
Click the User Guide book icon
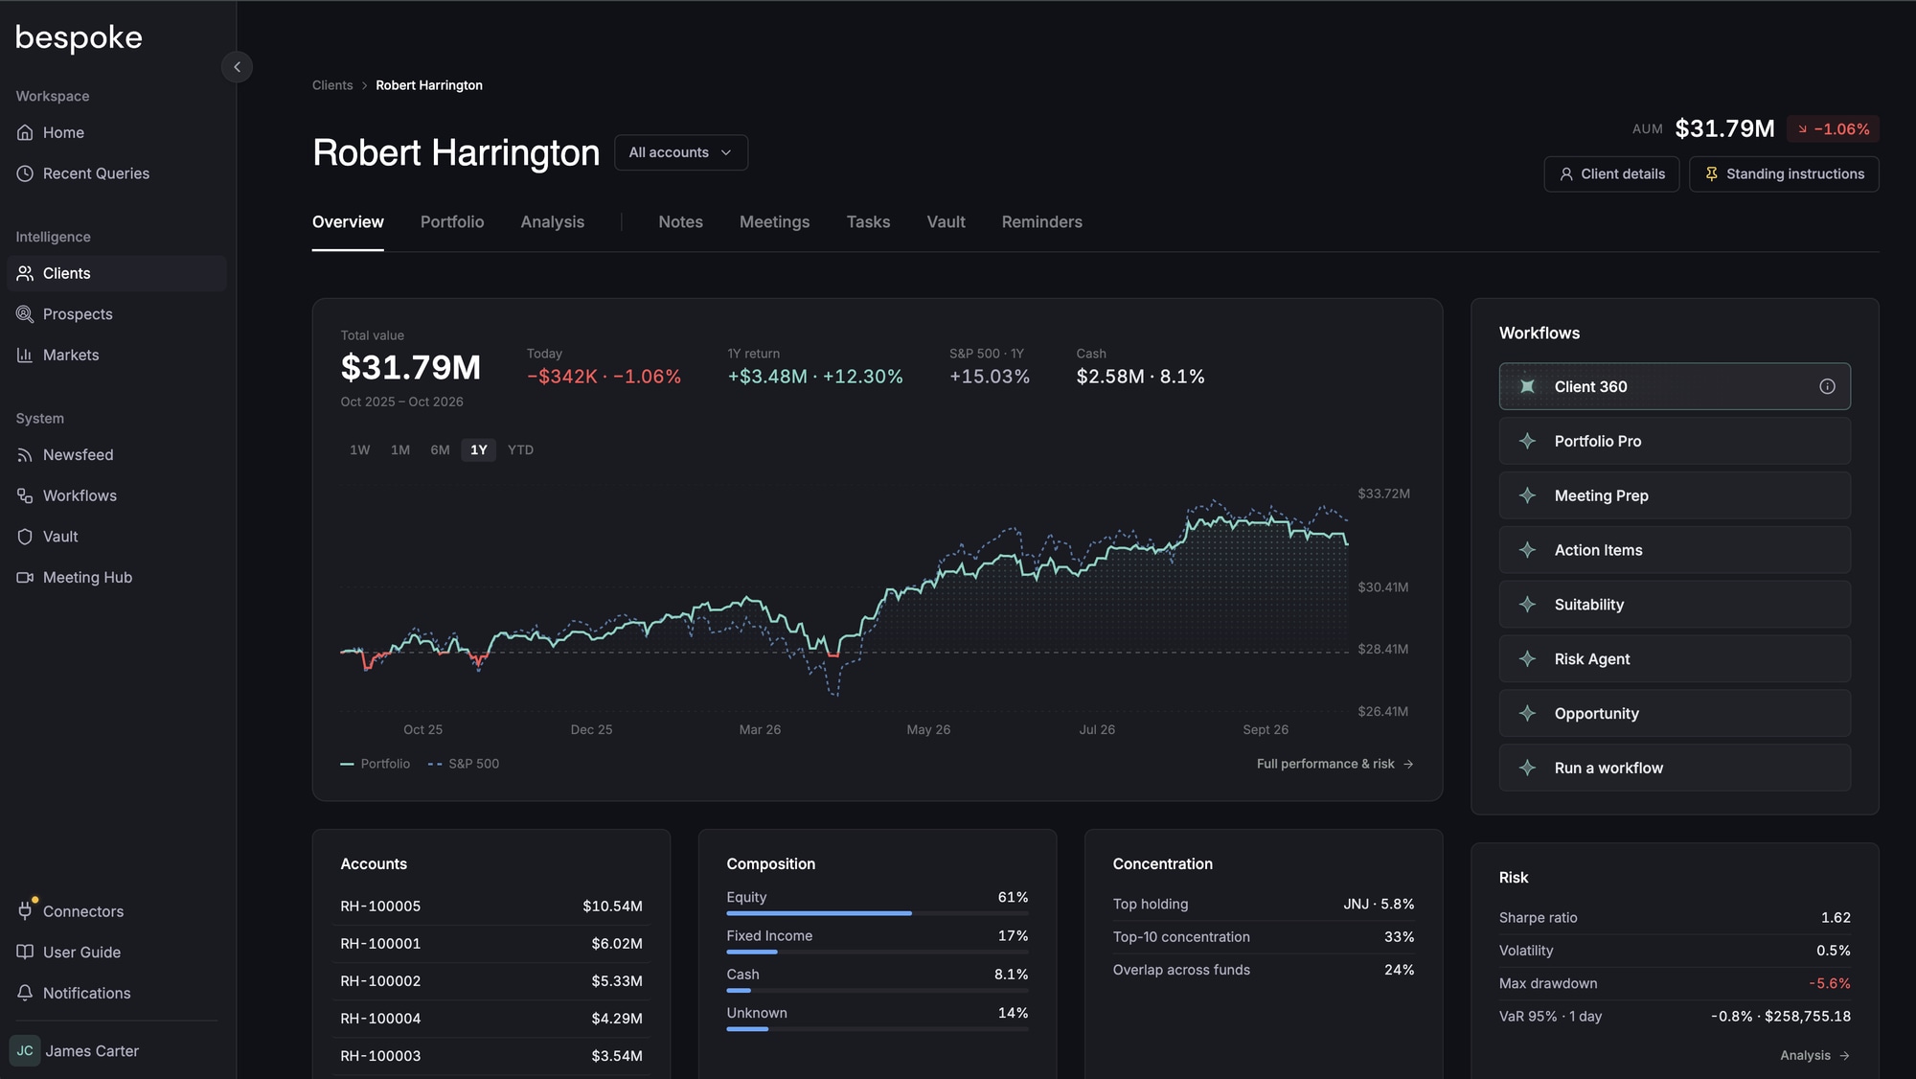[x=25, y=953]
